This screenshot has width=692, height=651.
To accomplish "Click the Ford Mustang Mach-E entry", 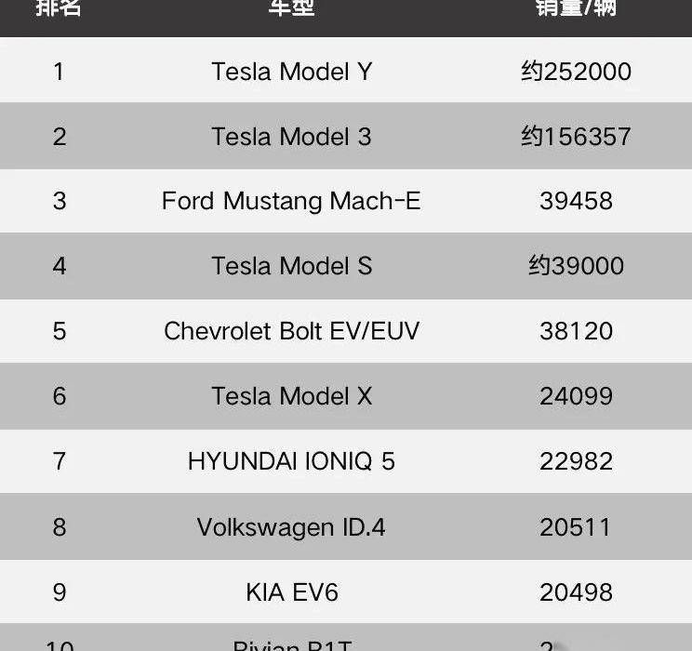I will coord(291,201).
